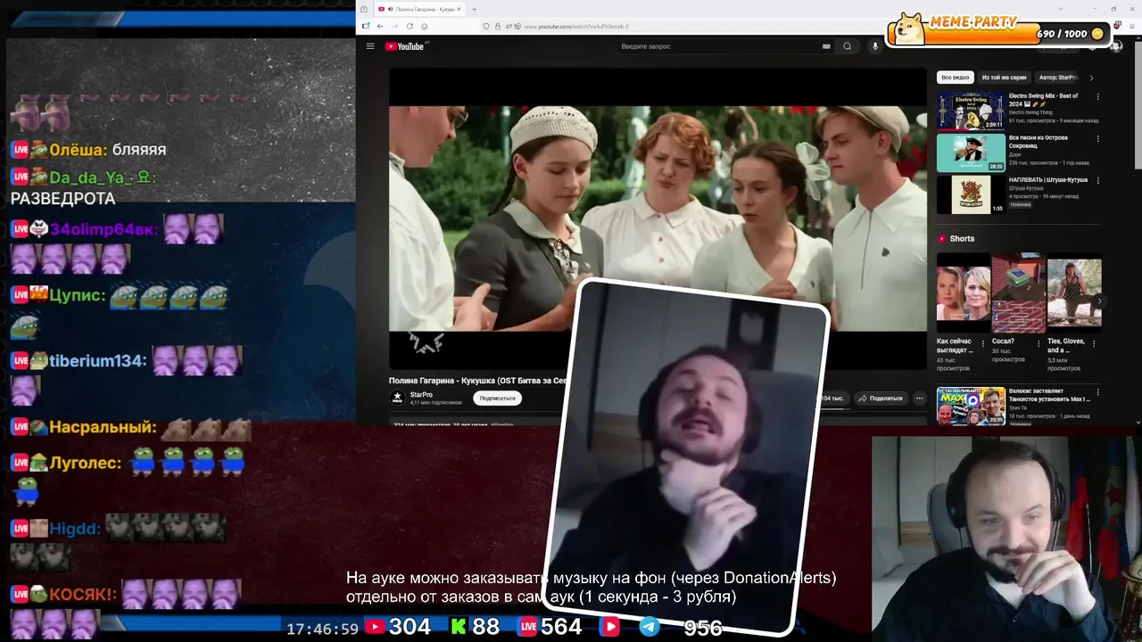Open the Electro Swing Mix video thumbnail
1142x642 pixels.
pos(971,110)
